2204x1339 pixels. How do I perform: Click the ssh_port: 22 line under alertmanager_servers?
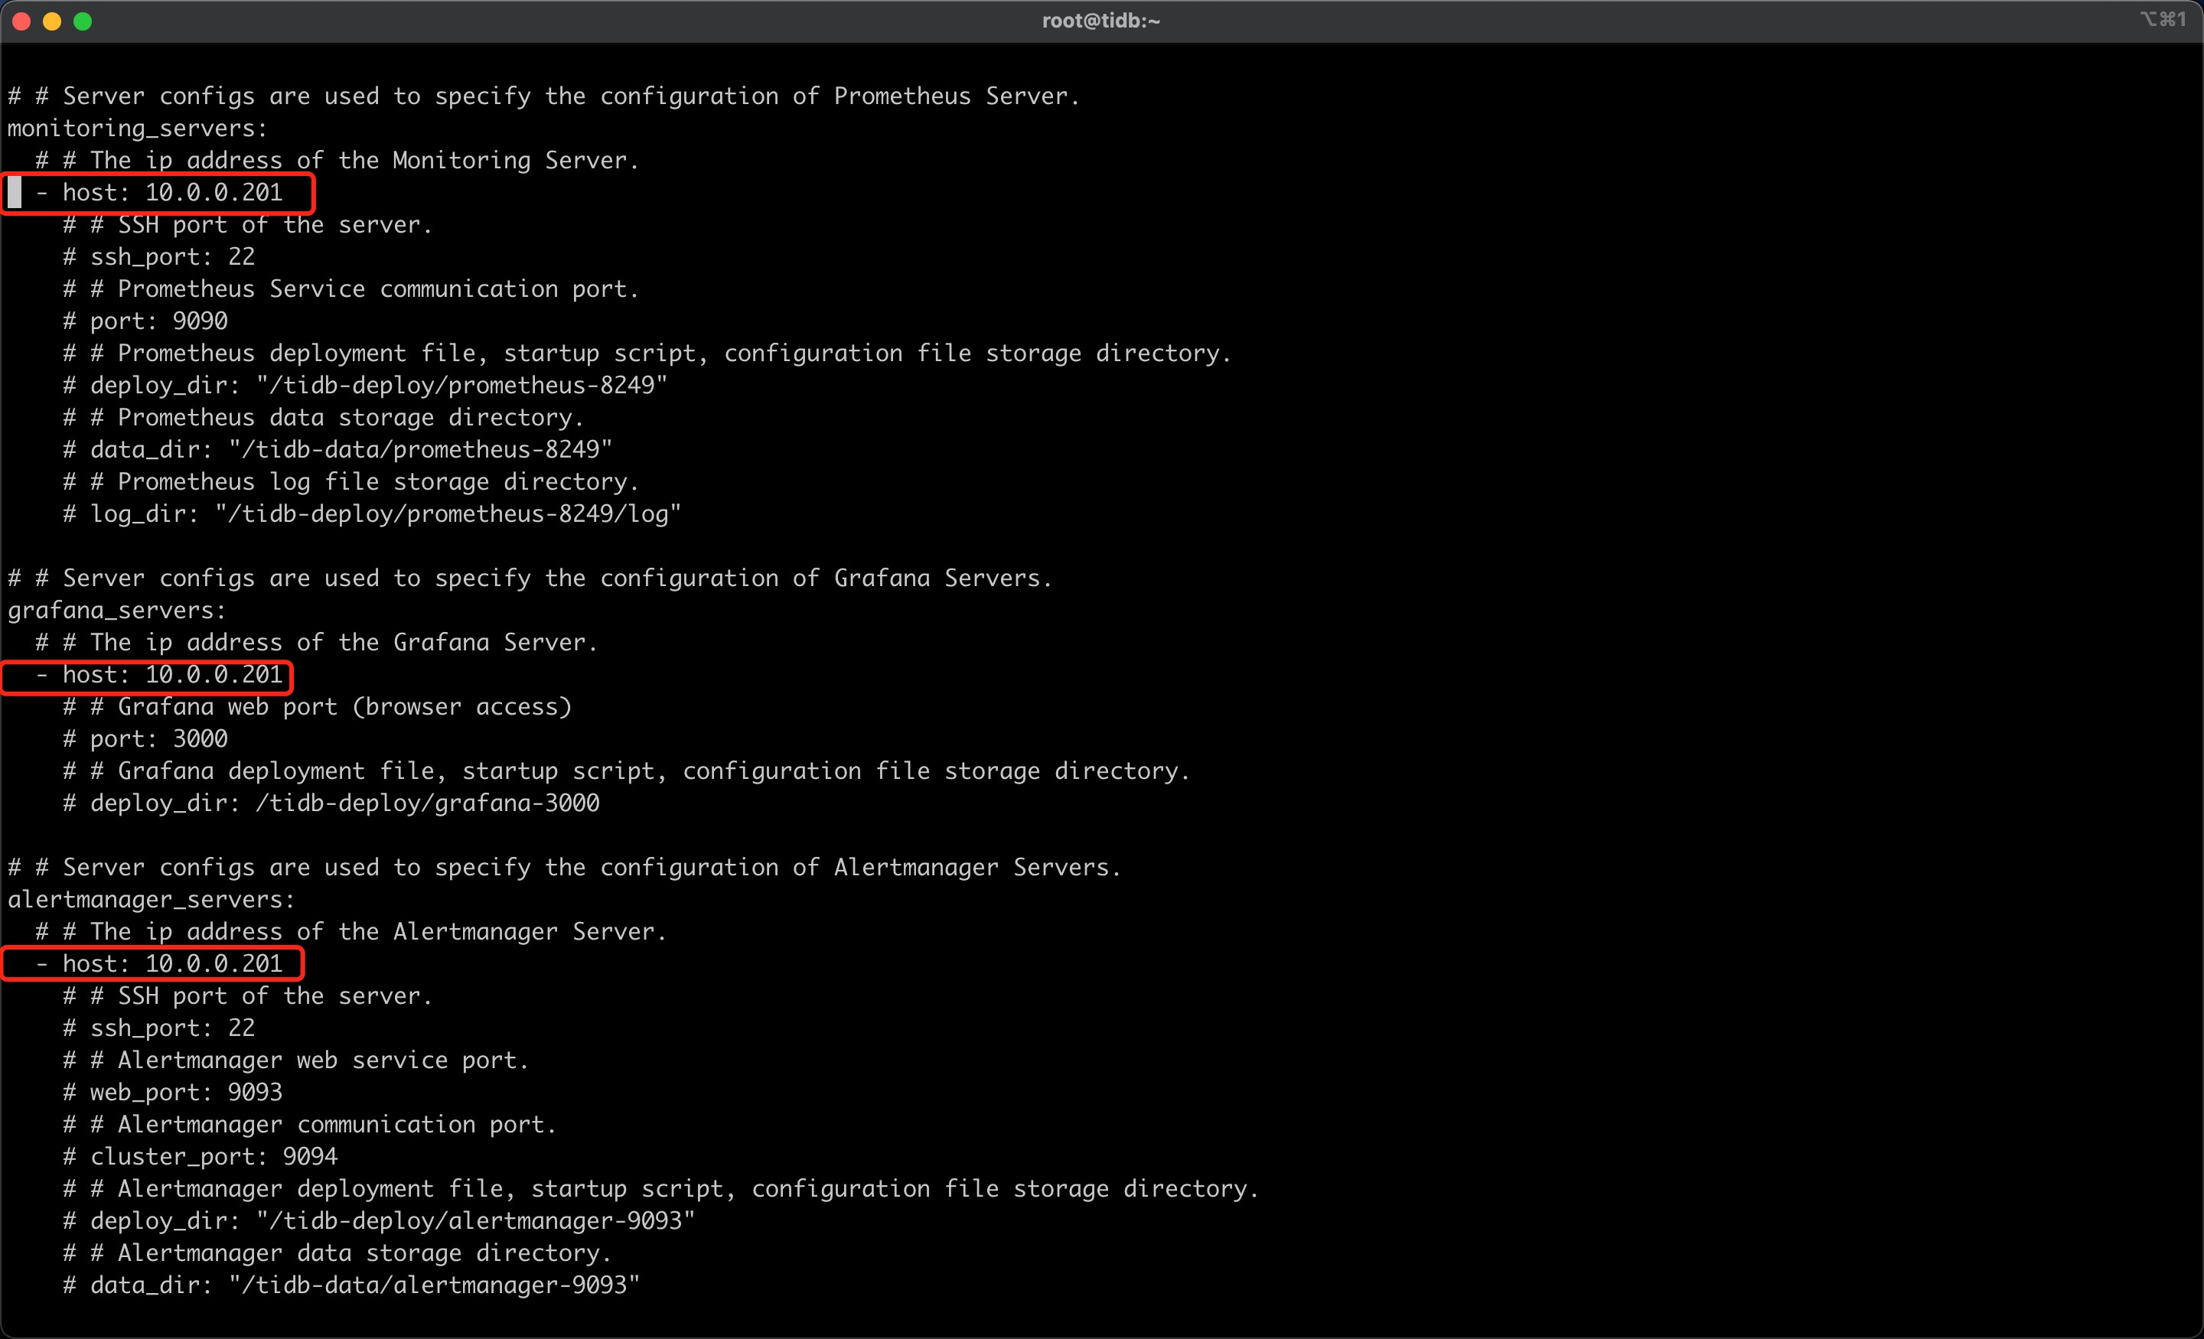pyautogui.click(x=159, y=1028)
